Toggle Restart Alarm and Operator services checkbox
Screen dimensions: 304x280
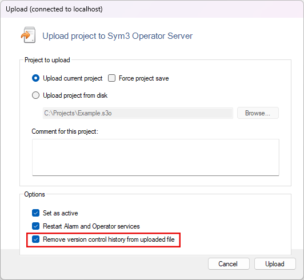pyautogui.click(x=35, y=226)
